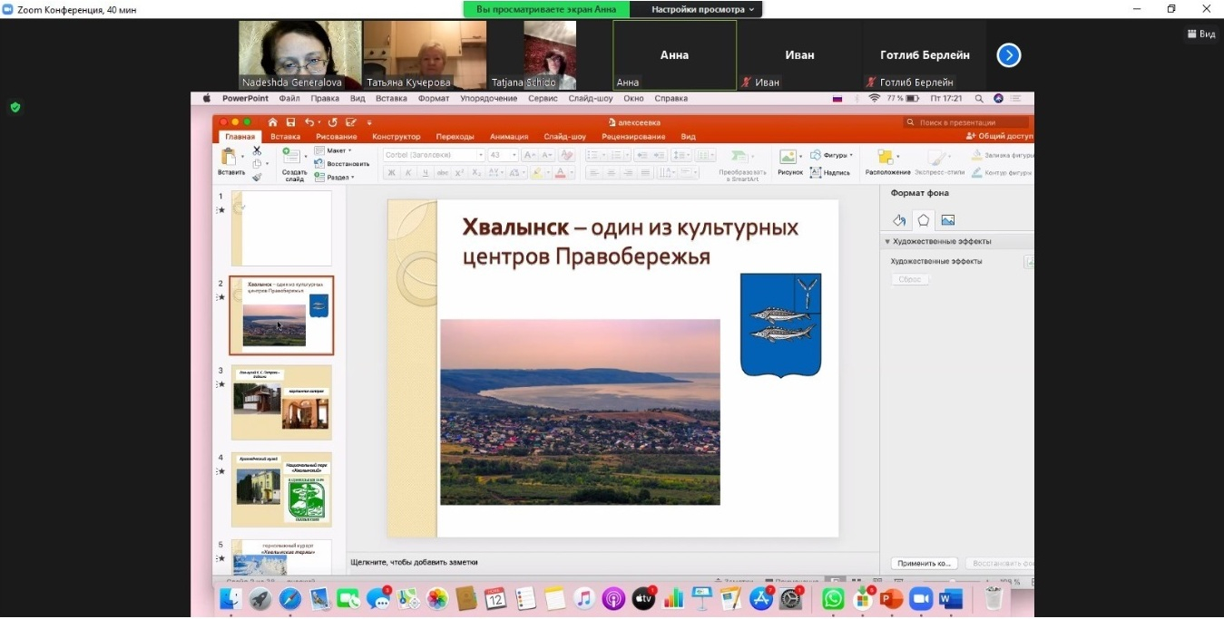This screenshot has width=1224, height=619.
Task: Open WhatsApp from the Dock
Action: (x=833, y=598)
